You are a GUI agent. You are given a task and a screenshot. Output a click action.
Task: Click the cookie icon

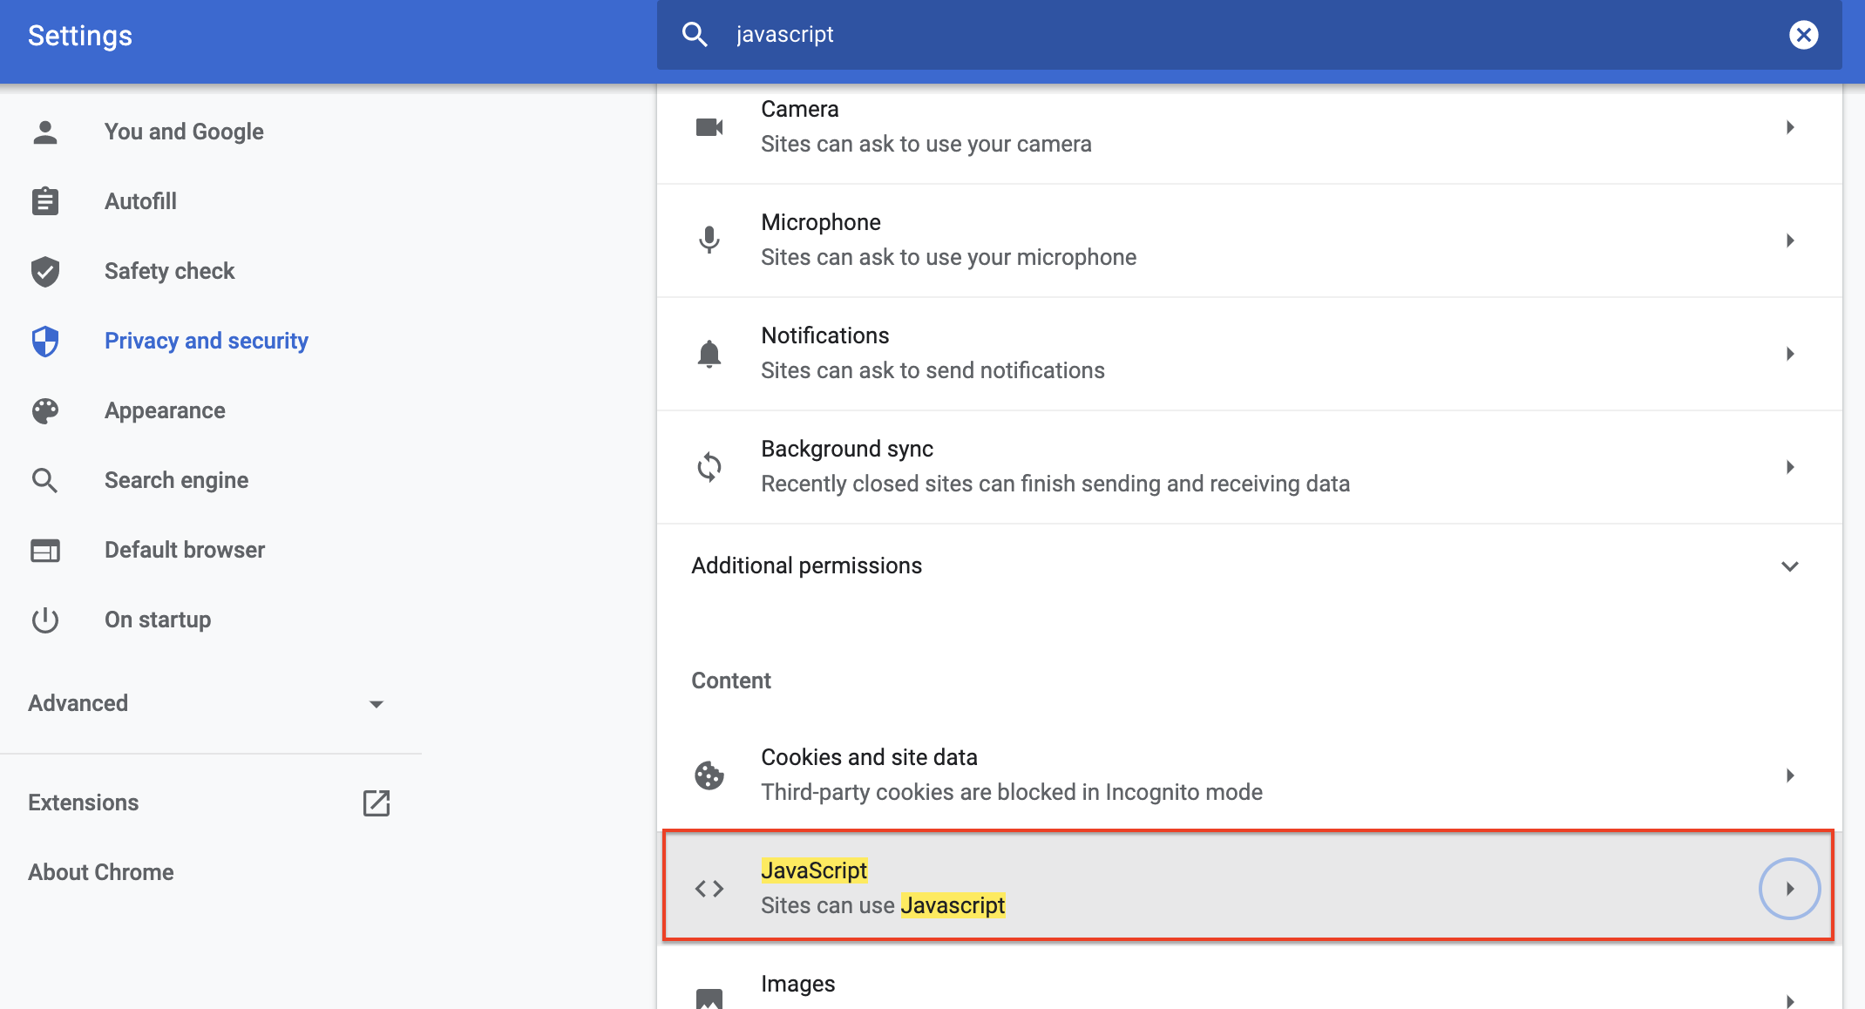point(709,775)
